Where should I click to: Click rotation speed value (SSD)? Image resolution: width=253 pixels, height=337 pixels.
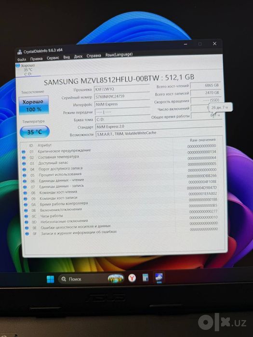[x=206, y=100]
